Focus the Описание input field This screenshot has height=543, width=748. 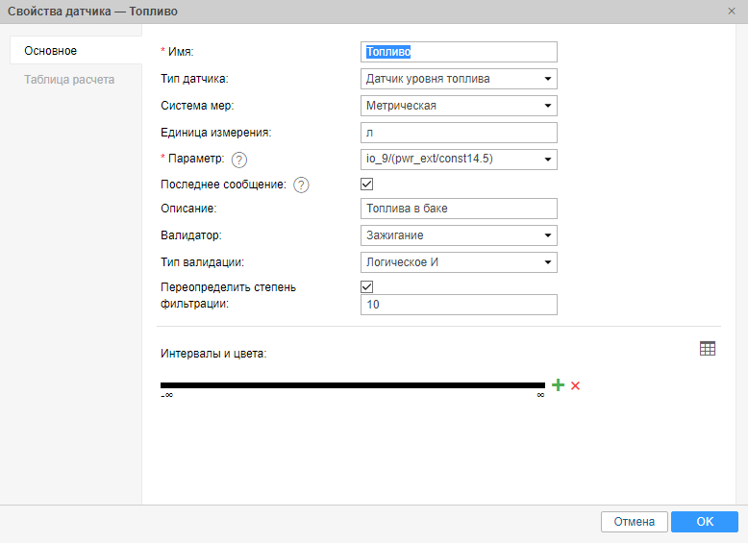(459, 209)
